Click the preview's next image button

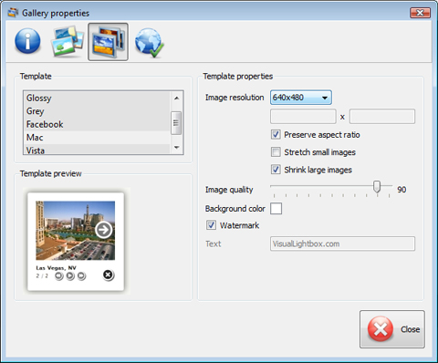click(81, 276)
